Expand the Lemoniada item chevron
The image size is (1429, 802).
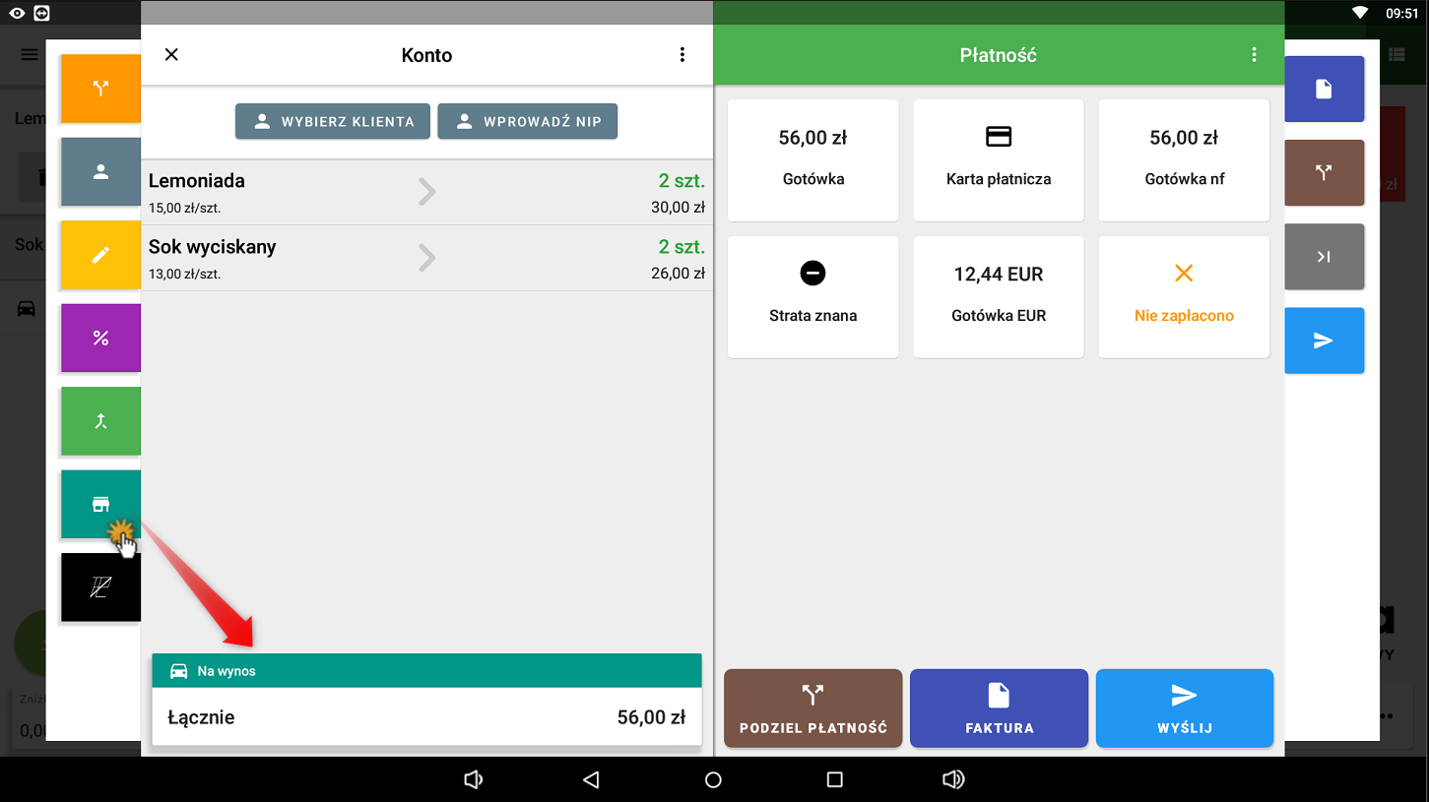[426, 192]
